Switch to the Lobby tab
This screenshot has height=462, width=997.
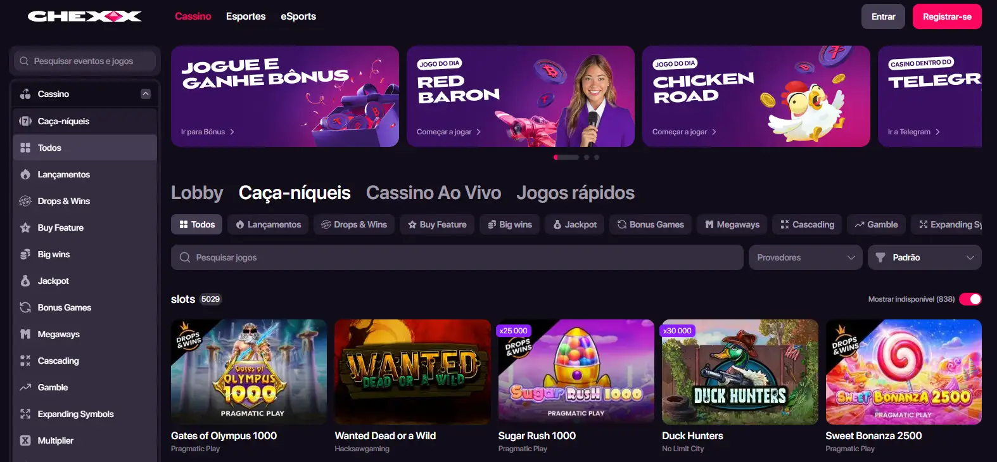tap(197, 193)
